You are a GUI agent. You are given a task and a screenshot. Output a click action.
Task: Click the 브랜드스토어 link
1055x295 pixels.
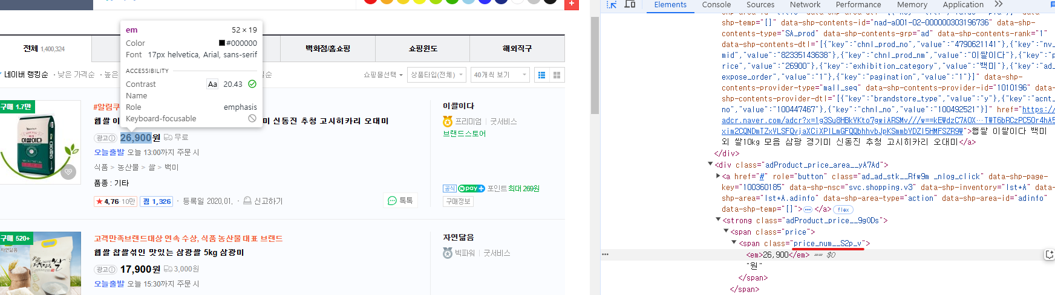(x=464, y=133)
